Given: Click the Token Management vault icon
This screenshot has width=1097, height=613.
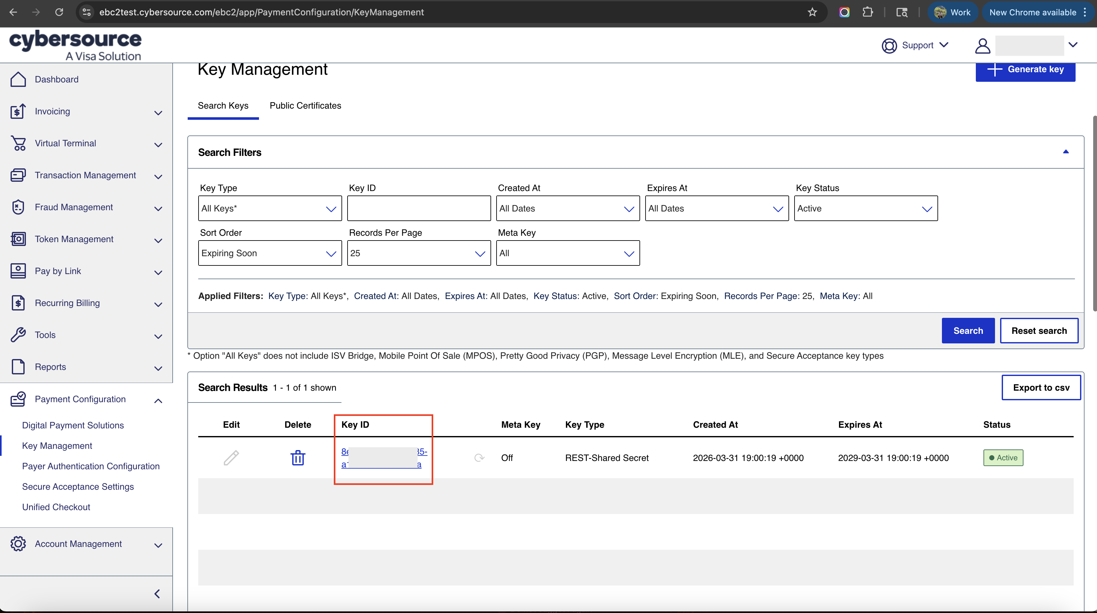Looking at the screenshot, I should click(18, 239).
